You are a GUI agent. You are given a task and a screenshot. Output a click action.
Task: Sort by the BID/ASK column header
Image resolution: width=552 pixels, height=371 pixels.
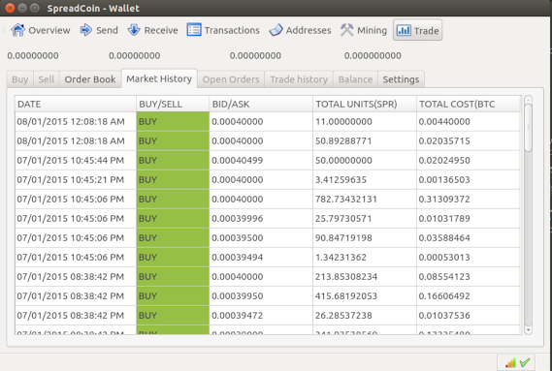tap(261, 104)
